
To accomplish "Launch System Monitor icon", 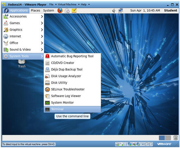I will [x=47, y=103].
